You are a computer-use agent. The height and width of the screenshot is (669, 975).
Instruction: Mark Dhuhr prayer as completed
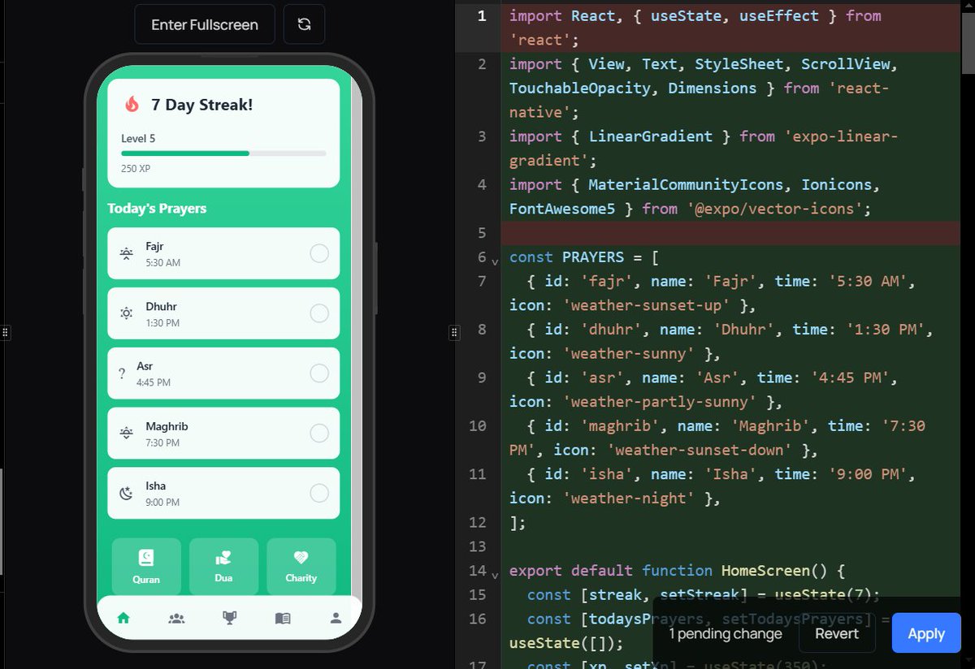pos(319,313)
